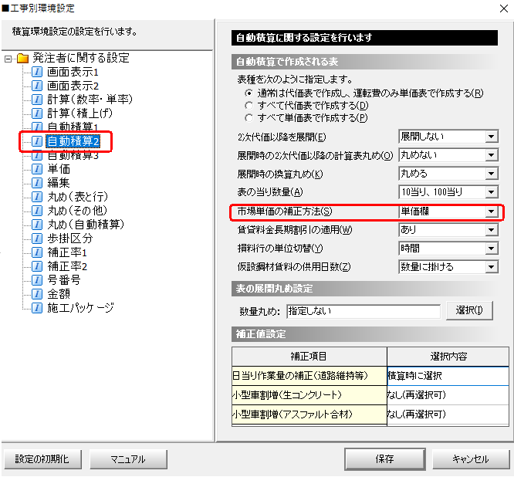Open the 金額 settings page
514x477 pixels.
click(x=59, y=294)
